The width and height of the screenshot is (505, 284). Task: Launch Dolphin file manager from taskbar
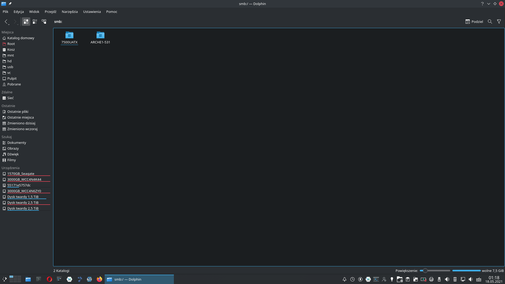(28, 279)
